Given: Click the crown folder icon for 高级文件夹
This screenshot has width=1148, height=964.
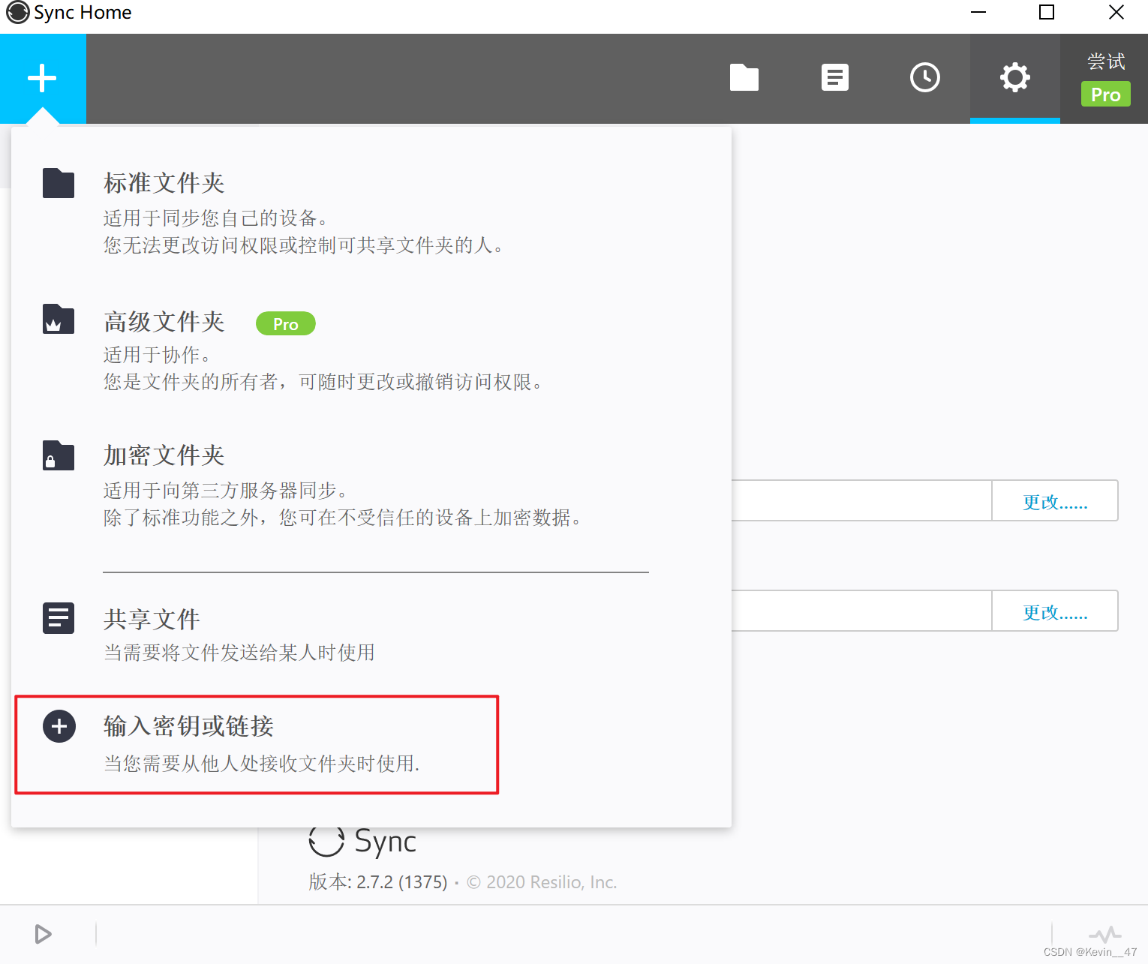Looking at the screenshot, I should click(x=59, y=320).
